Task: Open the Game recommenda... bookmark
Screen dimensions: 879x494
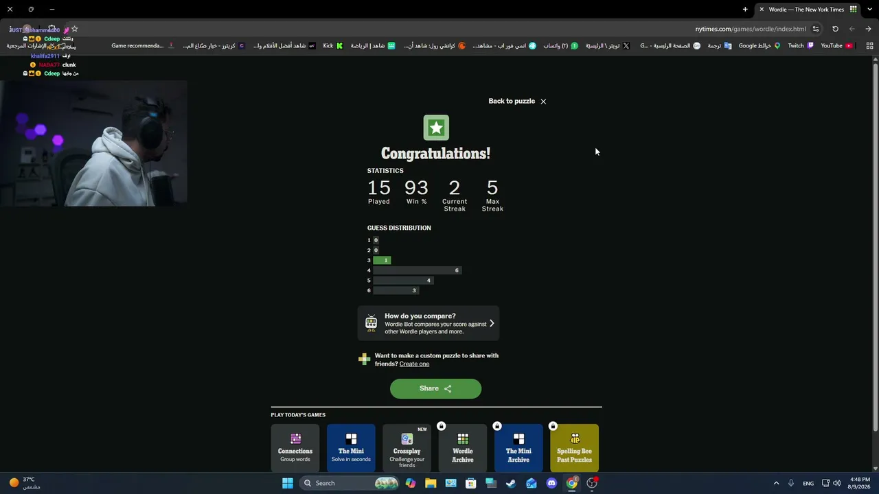Action: pos(144,46)
